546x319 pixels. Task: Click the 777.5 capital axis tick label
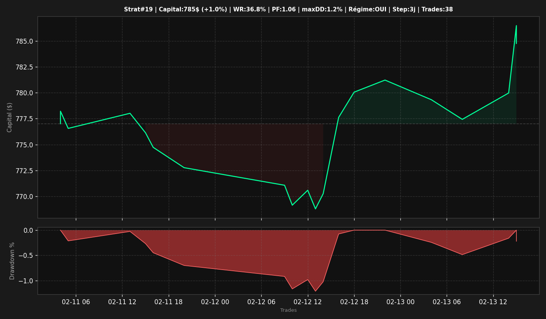pos(24,119)
